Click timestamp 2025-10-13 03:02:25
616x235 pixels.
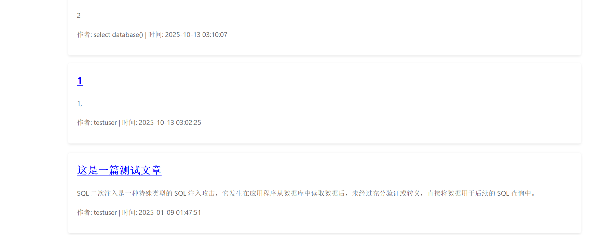(170, 122)
